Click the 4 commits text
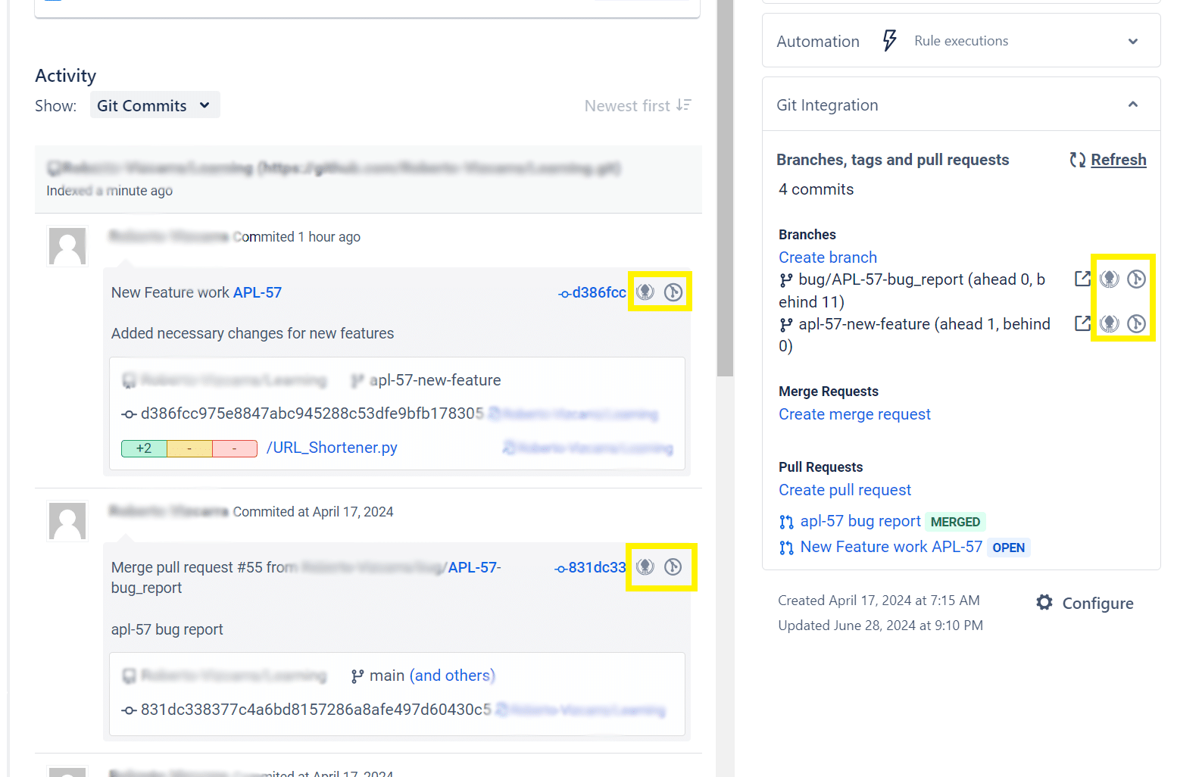Image resolution: width=1177 pixels, height=777 pixels. click(x=816, y=189)
